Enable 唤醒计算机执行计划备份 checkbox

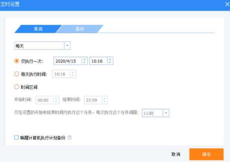pyautogui.click(x=16, y=138)
